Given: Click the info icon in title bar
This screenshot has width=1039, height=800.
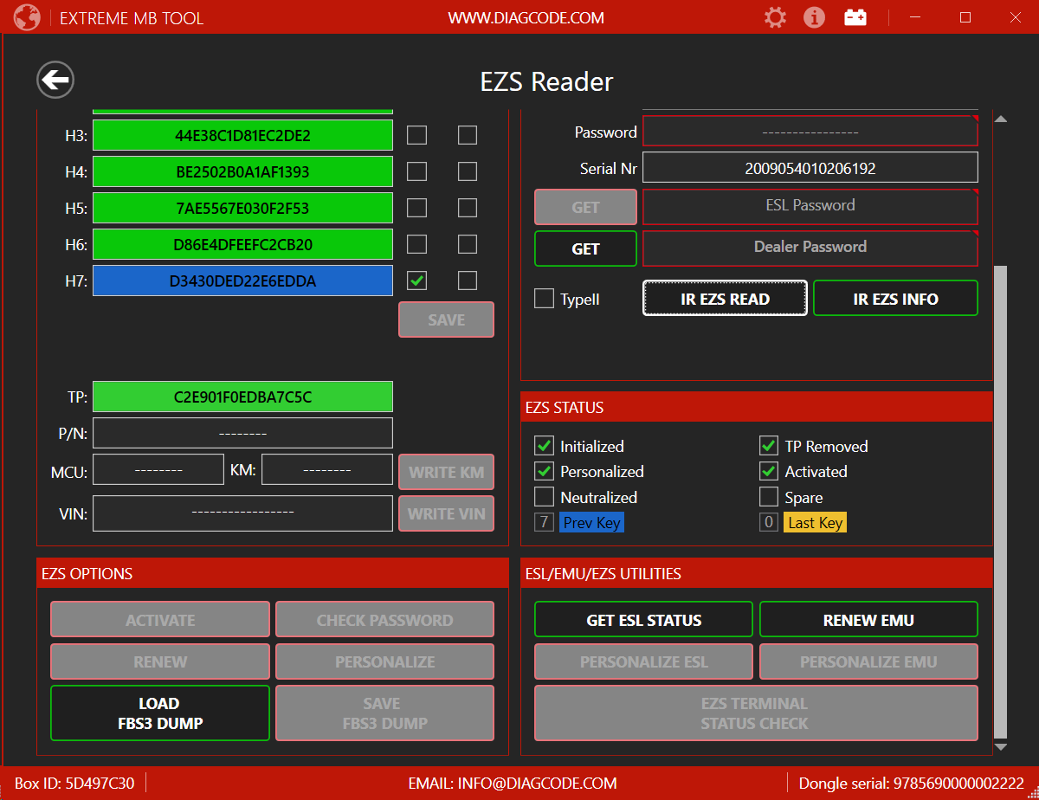Looking at the screenshot, I should 814,17.
